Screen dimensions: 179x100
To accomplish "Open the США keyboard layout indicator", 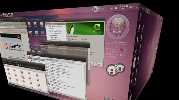I will coord(102,9).
